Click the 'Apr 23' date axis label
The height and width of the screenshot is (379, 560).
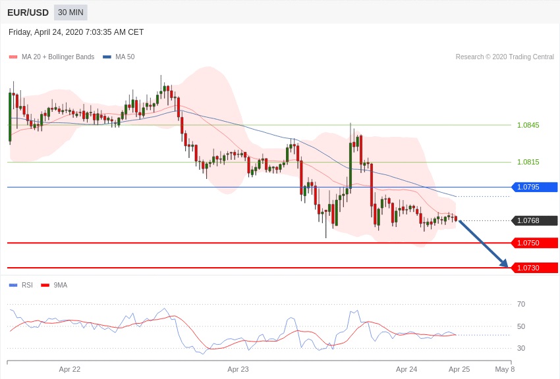(x=238, y=369)
